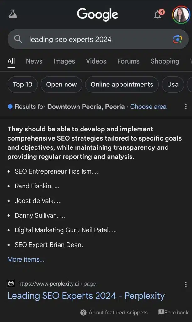192x322 pixels.
Task: Enable the Open now filter
Action: click(61, 84)
